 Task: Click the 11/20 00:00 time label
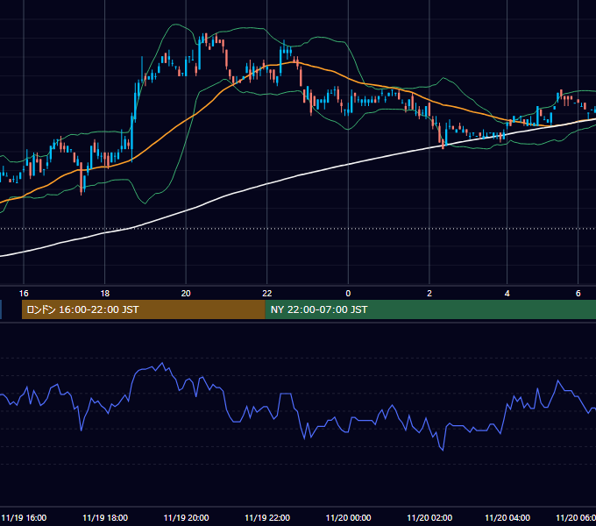pos(348,517)
